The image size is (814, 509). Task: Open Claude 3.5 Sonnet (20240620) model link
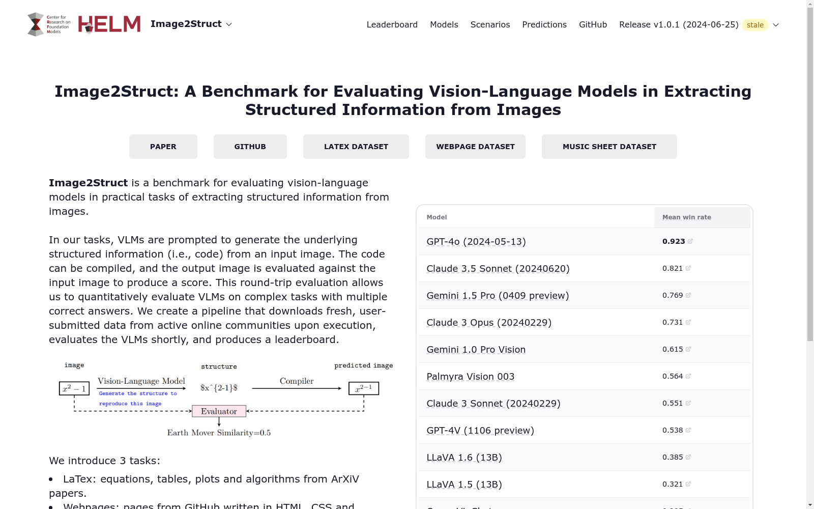point(498,269)
